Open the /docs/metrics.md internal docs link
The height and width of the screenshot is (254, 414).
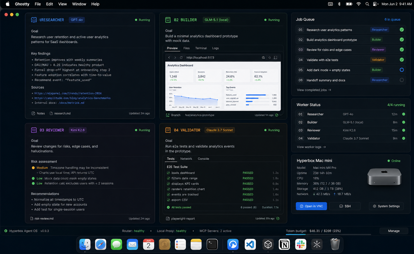click(71, 103)
